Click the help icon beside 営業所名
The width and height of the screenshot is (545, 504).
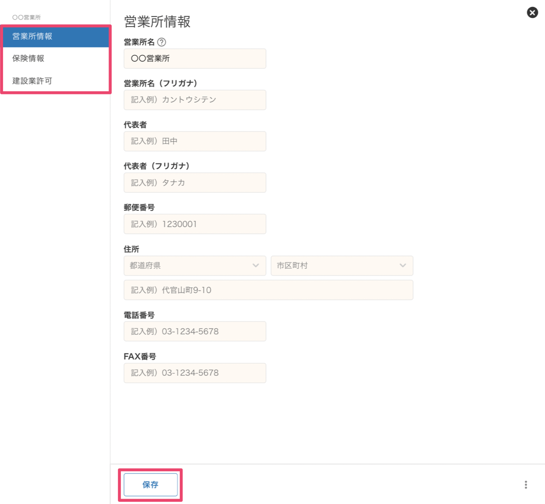(x=162, y=42)
